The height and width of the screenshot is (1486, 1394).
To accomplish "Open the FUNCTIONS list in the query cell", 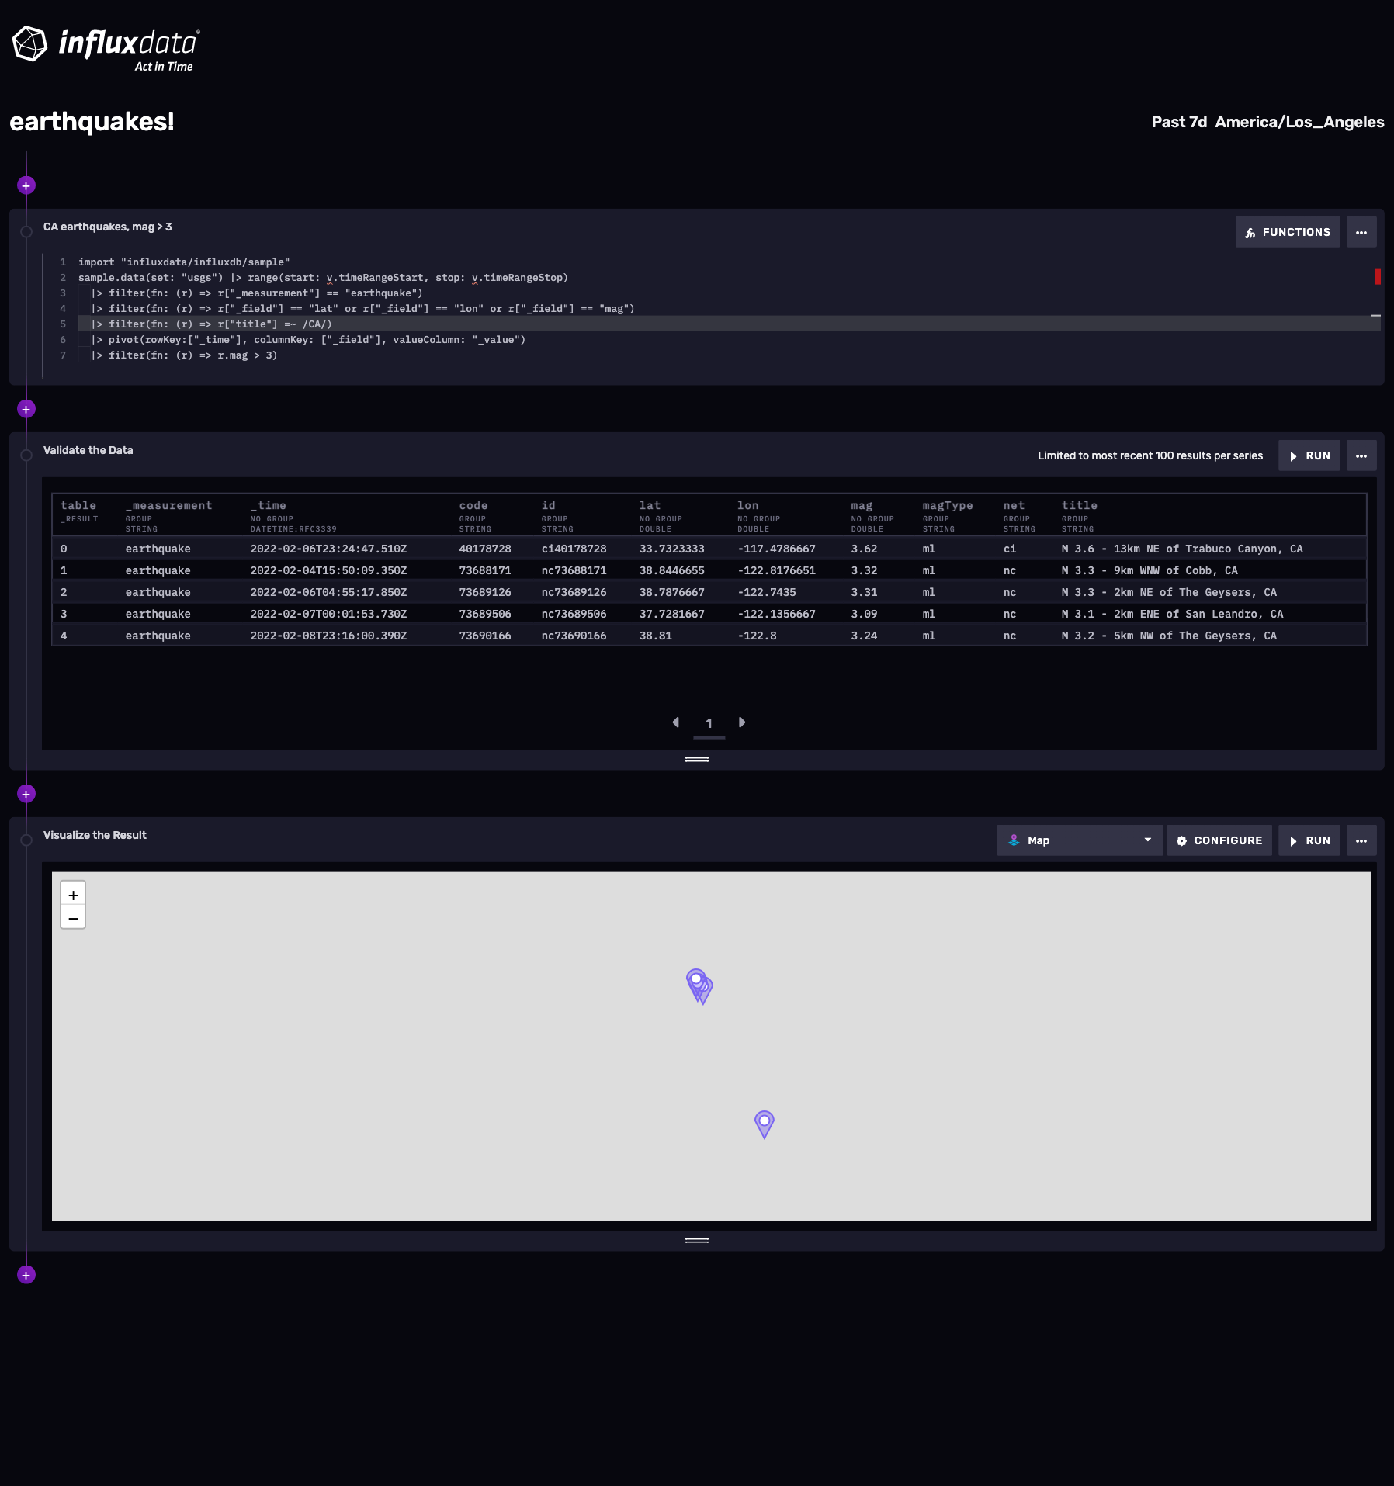I will [1286, 231].
